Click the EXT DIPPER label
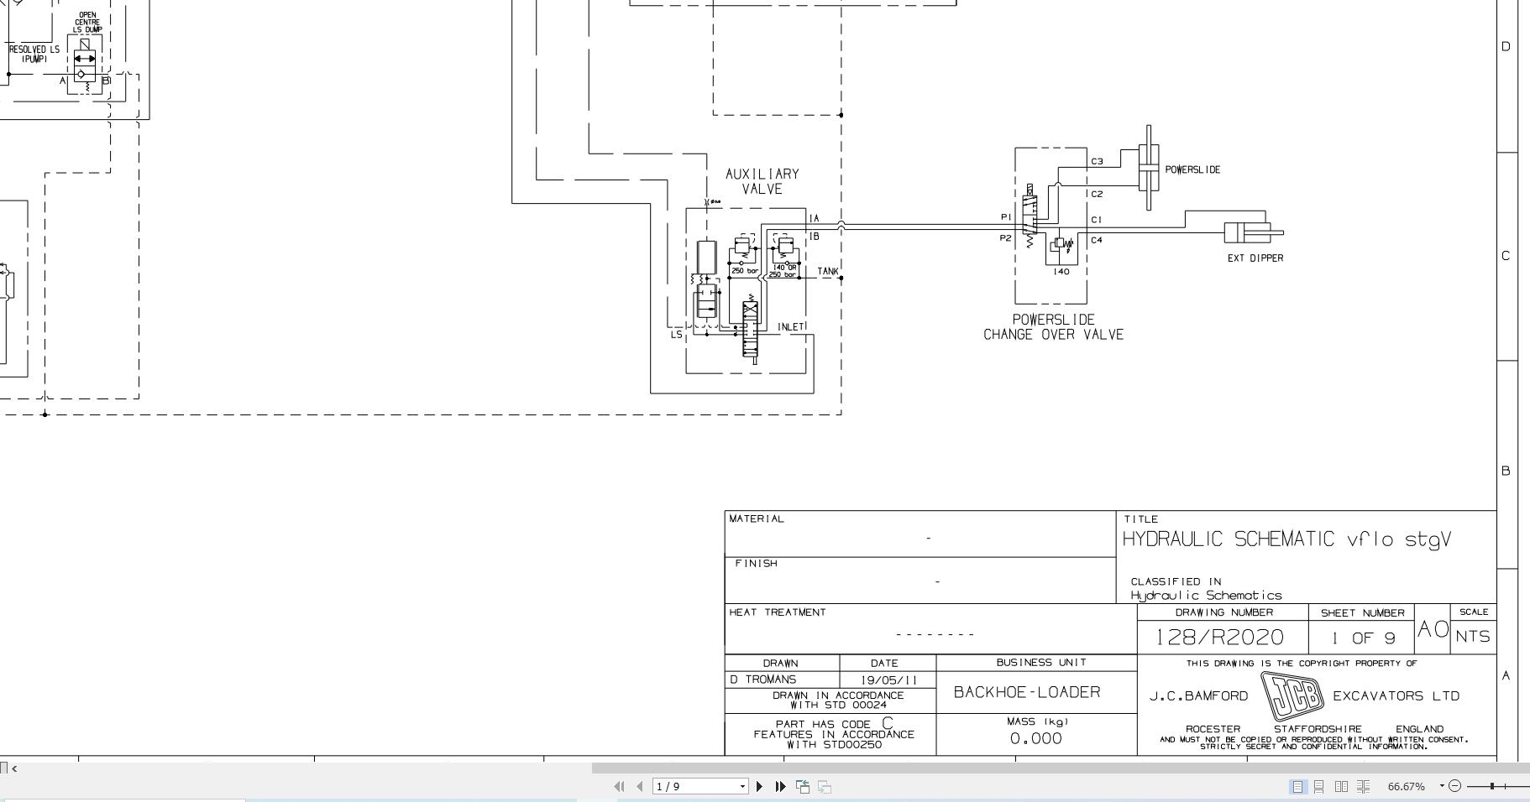The width and height of the screenshot is (1530, 802). pos(1255,258)
